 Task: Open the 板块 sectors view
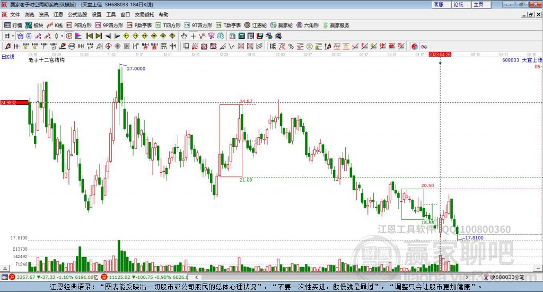[34, 25]
